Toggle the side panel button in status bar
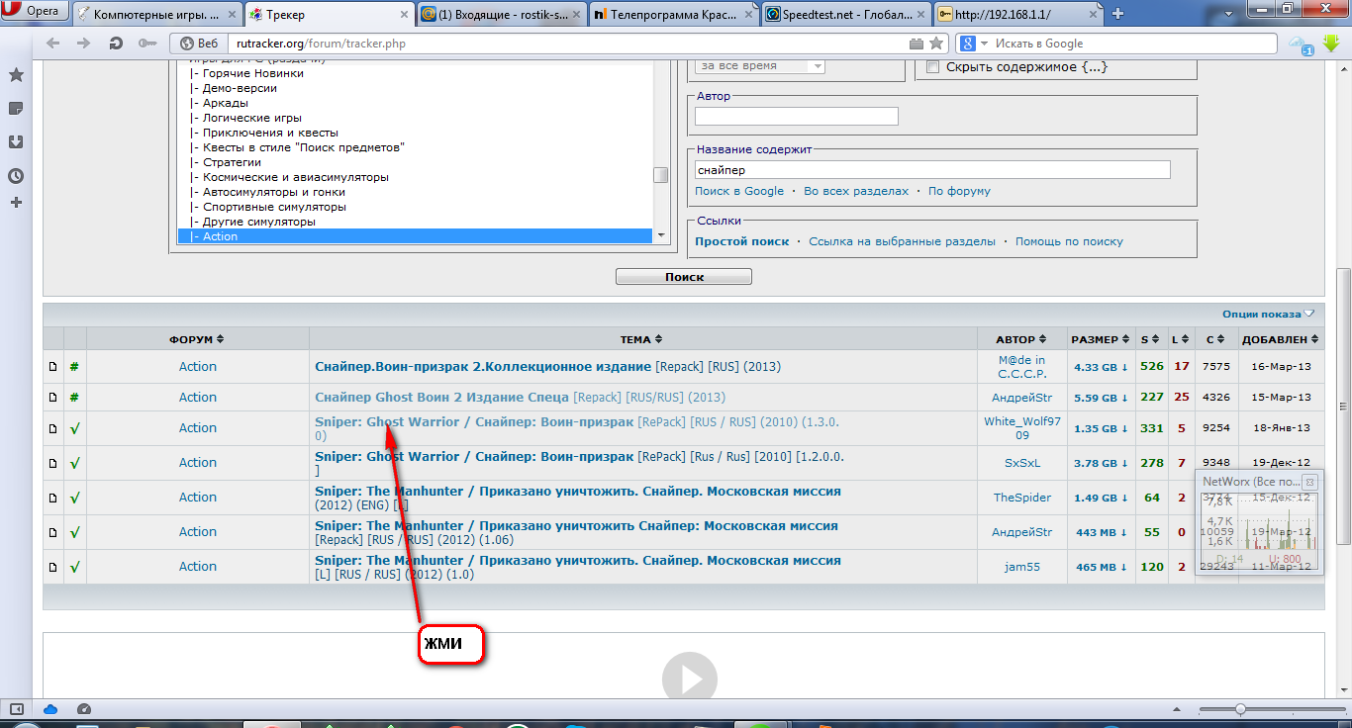This screenshot has height=728, width=1352. pos(16,709)
